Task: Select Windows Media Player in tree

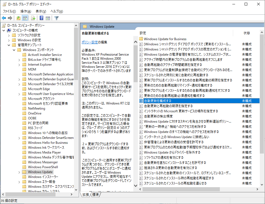Action: [44, 152]
